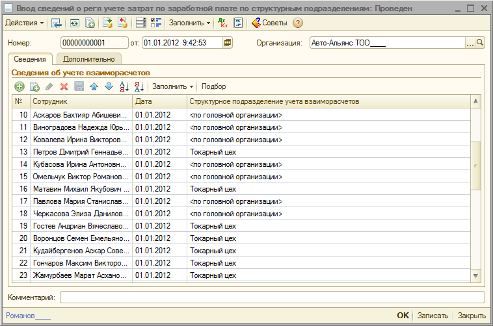Open the Действия dropdown menu
This screenshot has width=493, height=326.
tap(25, 23)
